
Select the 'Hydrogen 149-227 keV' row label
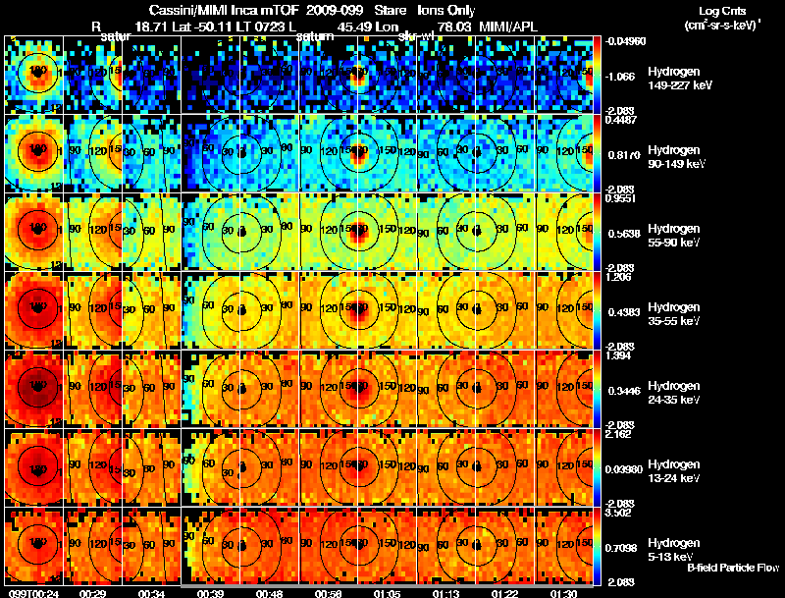pyautogui.click(x=680, y=79)
